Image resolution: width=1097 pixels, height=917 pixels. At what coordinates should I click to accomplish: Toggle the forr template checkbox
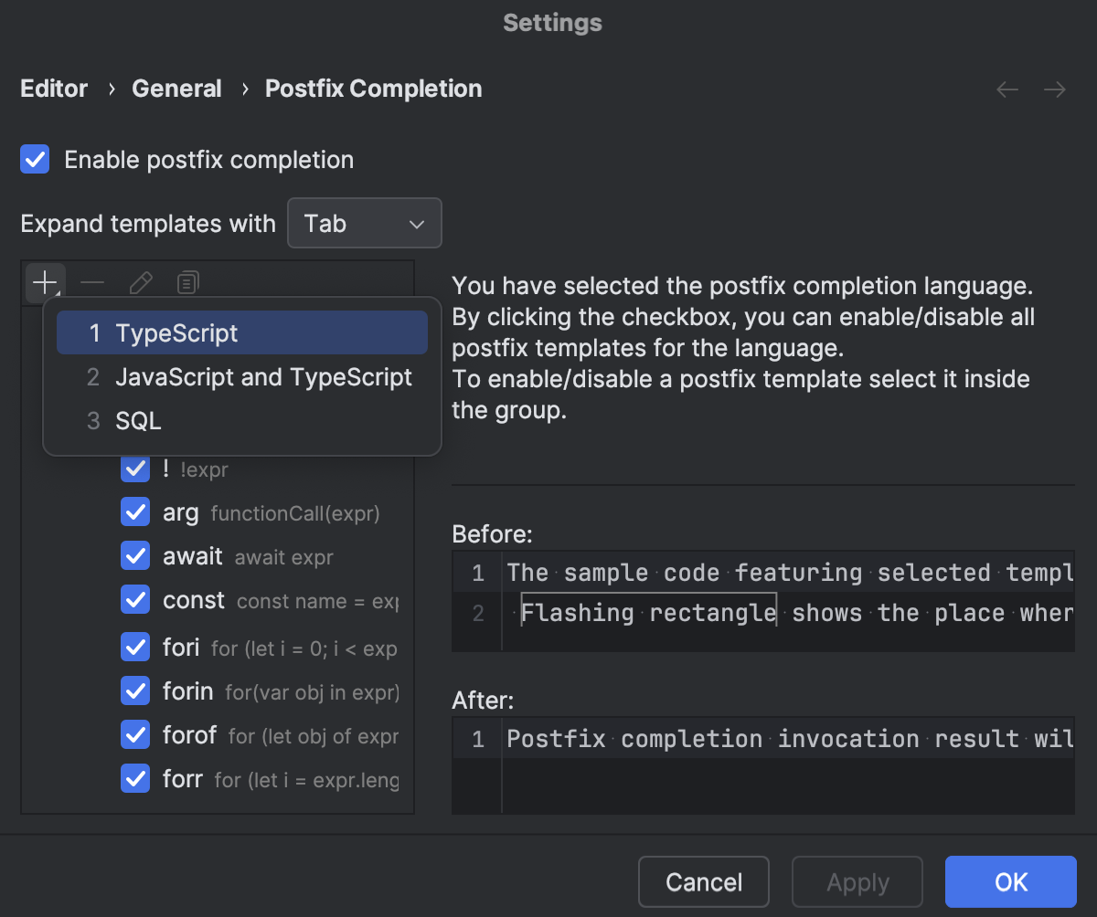pyautogui.click(x=135, y=779)
